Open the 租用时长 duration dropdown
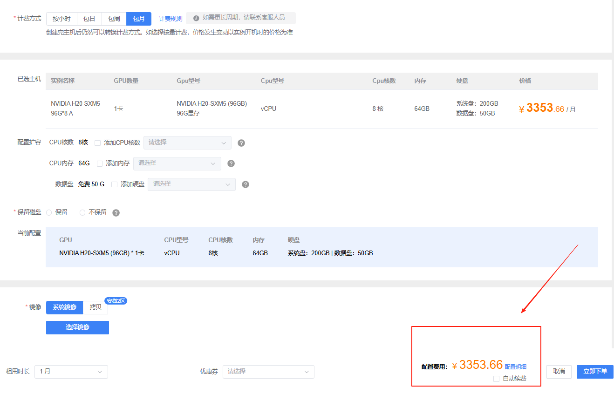The width and height of the screenshot is (614, 394). [71, 372]
